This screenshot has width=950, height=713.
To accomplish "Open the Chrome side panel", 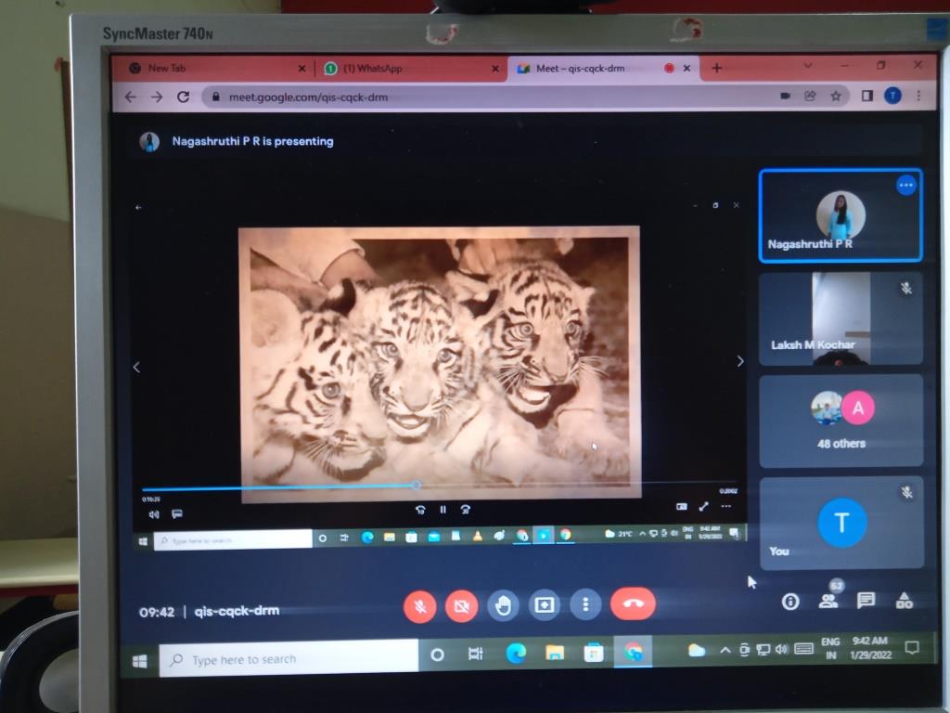I will click(867, 96).
